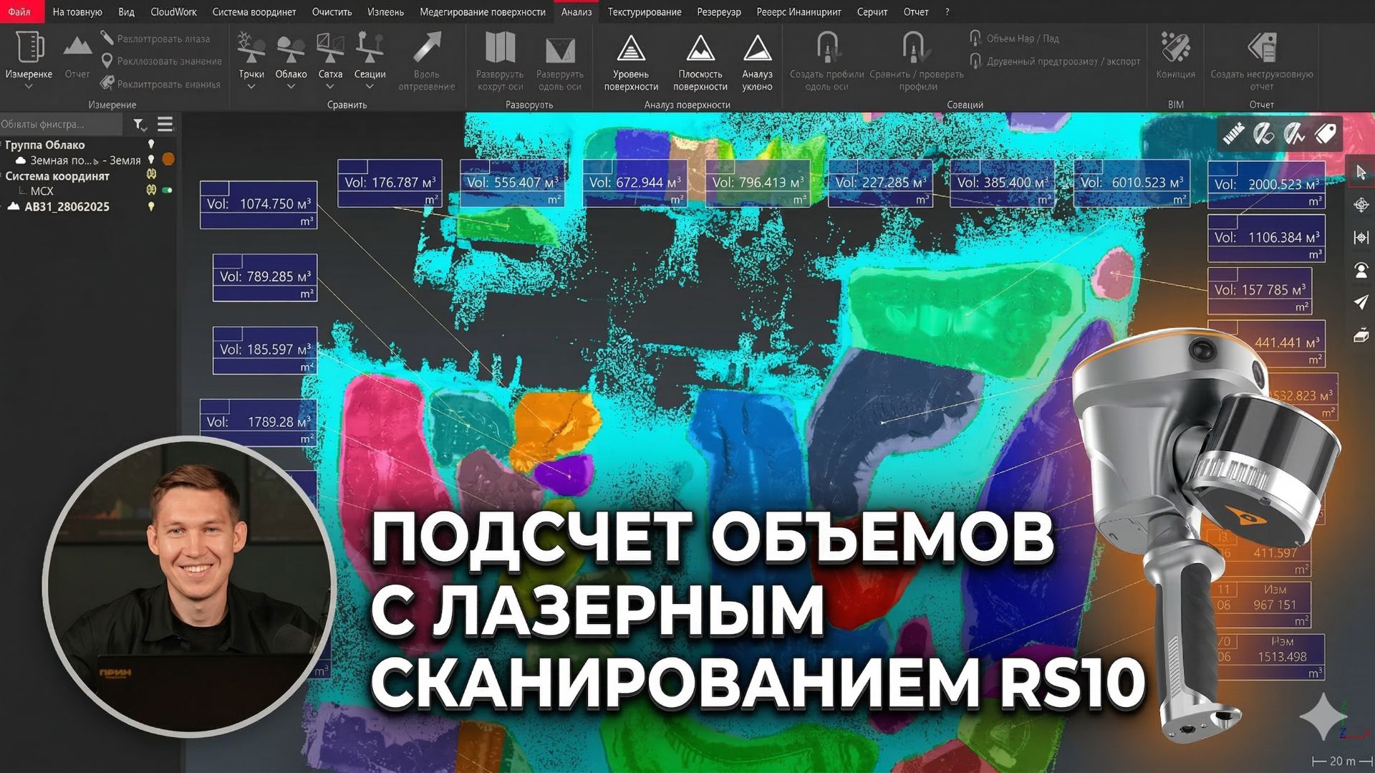Toggle the bulb for Группа Облако

tap(151, 144)
